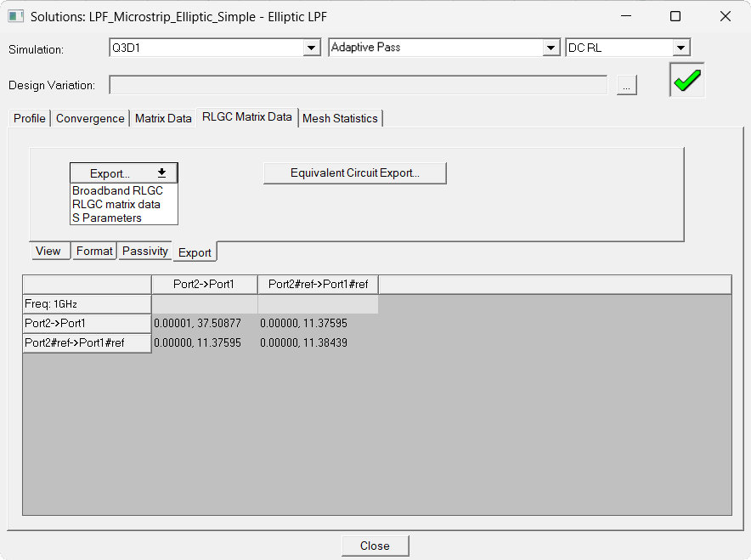
Task: Open the Export dropdown with download arrow
Action: coord(123,173)
